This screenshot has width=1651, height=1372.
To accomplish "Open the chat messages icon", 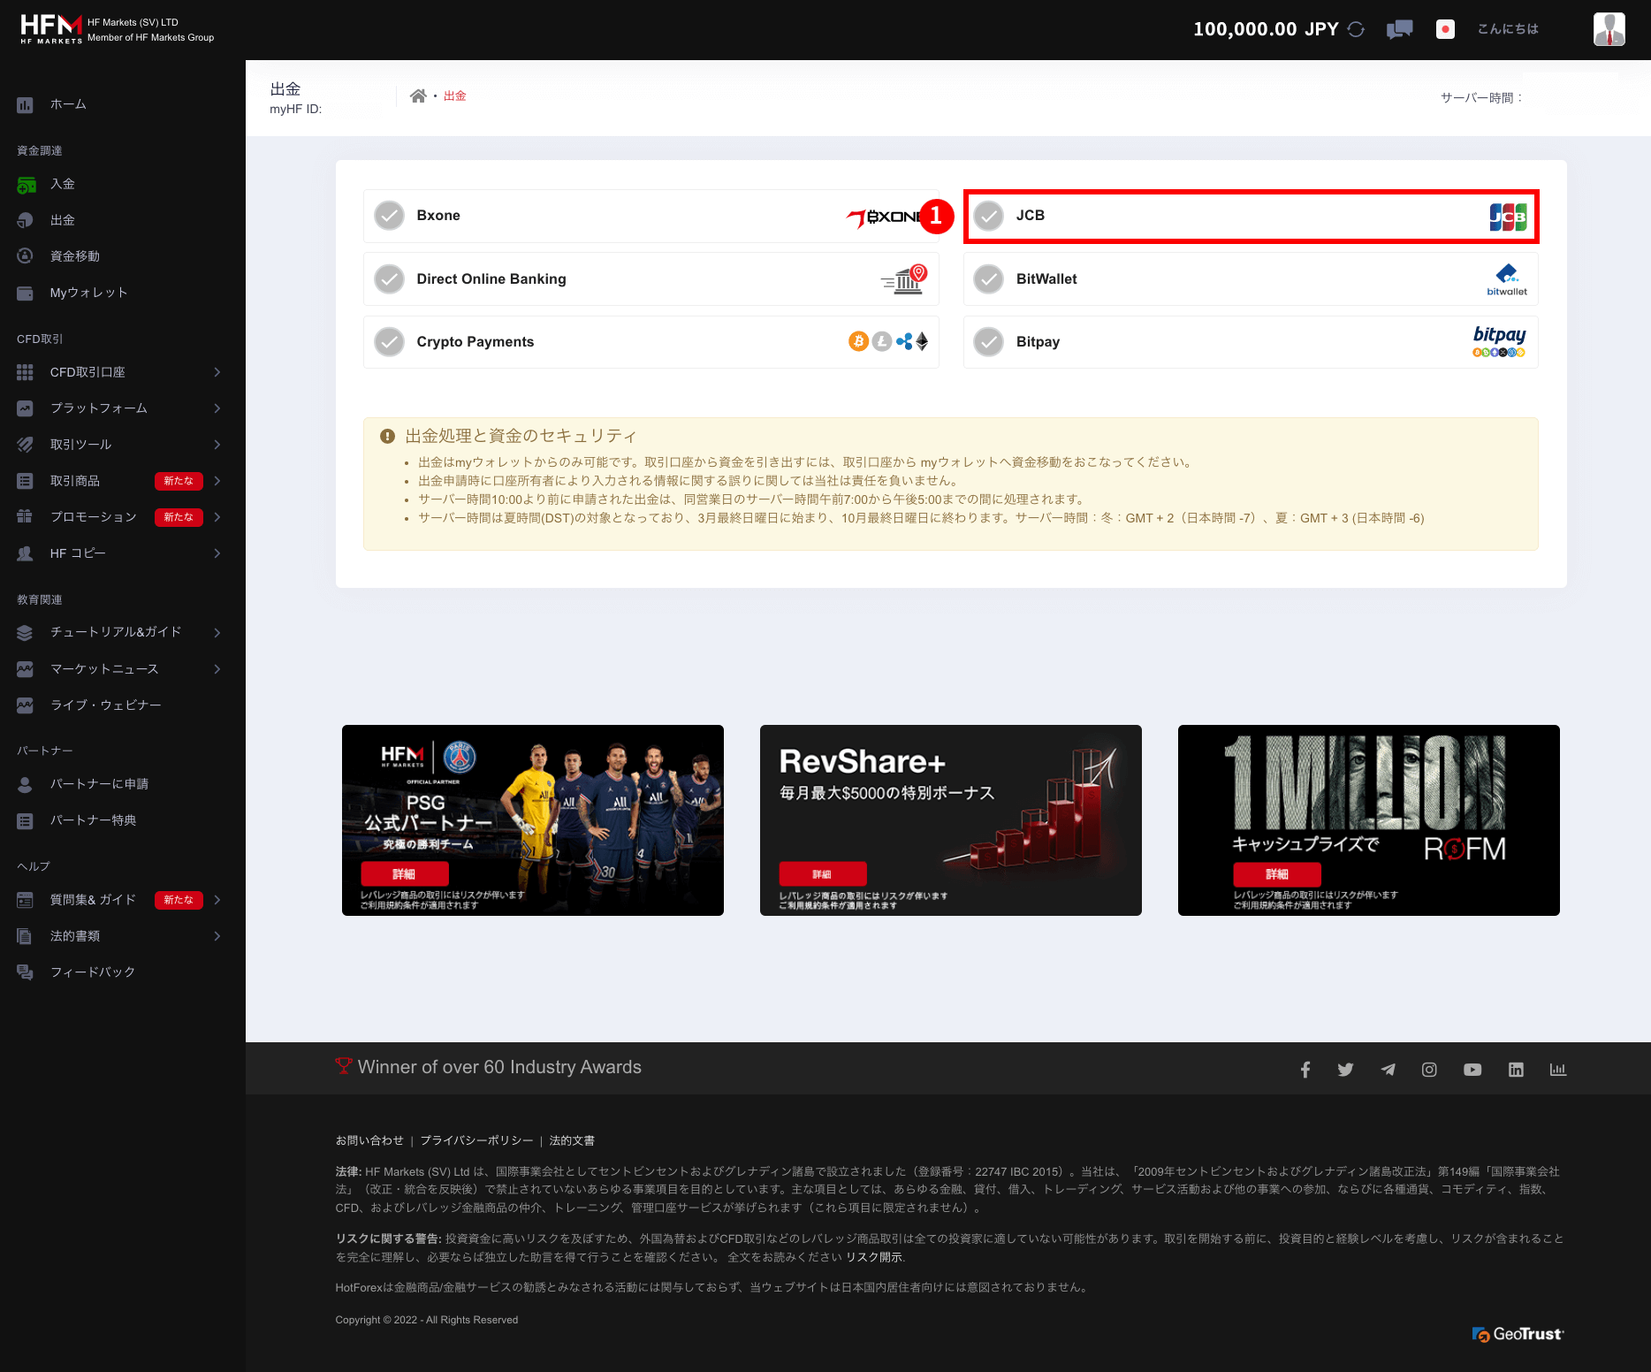I will tap(1399, 28).
